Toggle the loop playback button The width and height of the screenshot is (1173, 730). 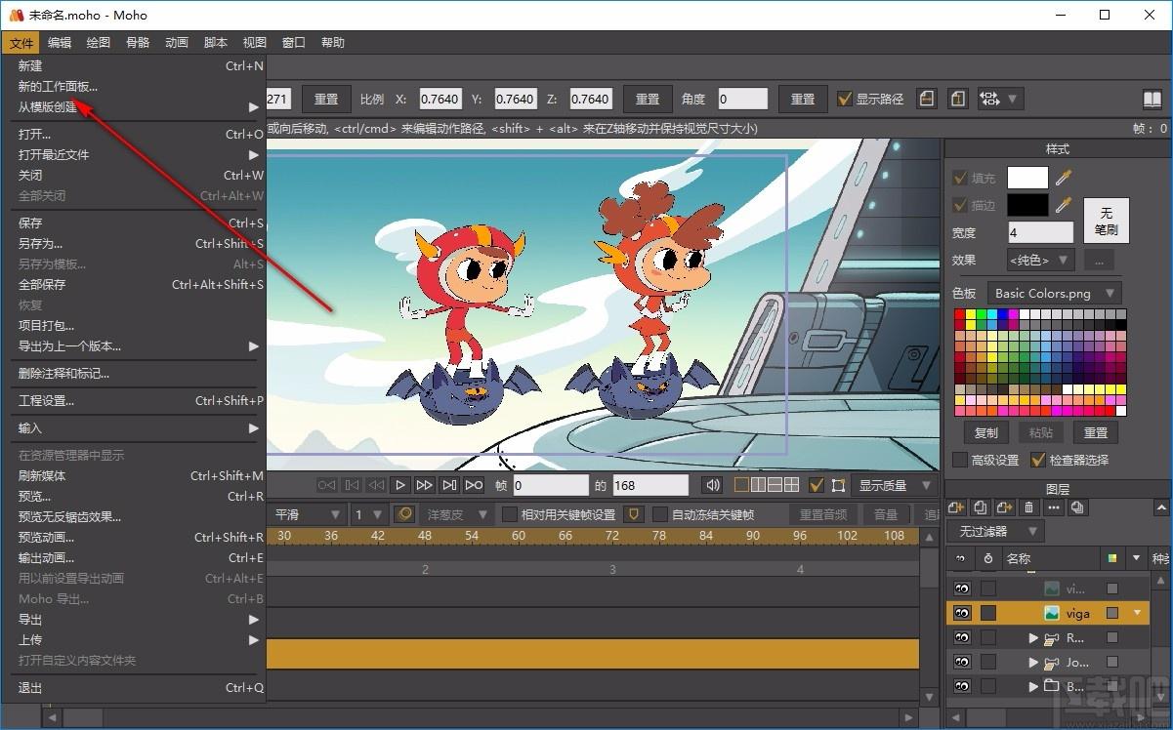[x=474, y=485]
